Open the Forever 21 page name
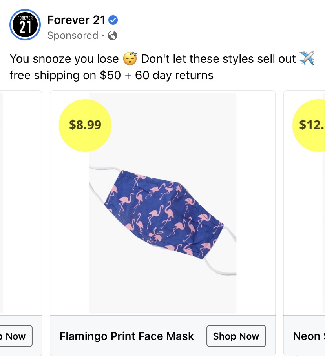This screenshot has height=356, width=325. [x=76, y=20]
